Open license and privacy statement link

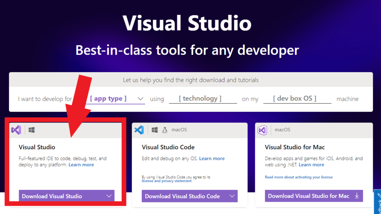pos(166,181)
